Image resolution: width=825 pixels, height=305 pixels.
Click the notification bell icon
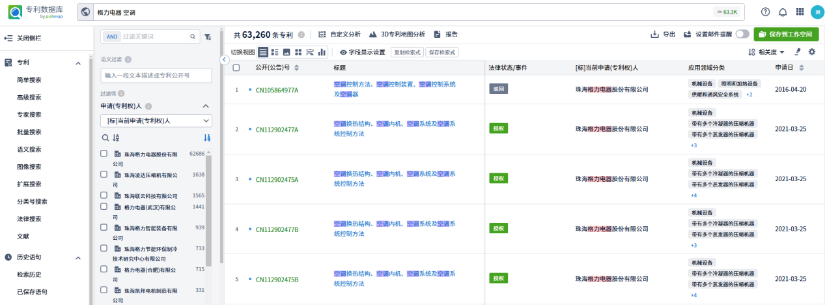(x=783, y=12)
